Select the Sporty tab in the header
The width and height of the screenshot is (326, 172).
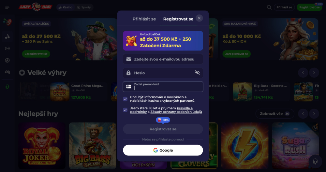[84, 7]
